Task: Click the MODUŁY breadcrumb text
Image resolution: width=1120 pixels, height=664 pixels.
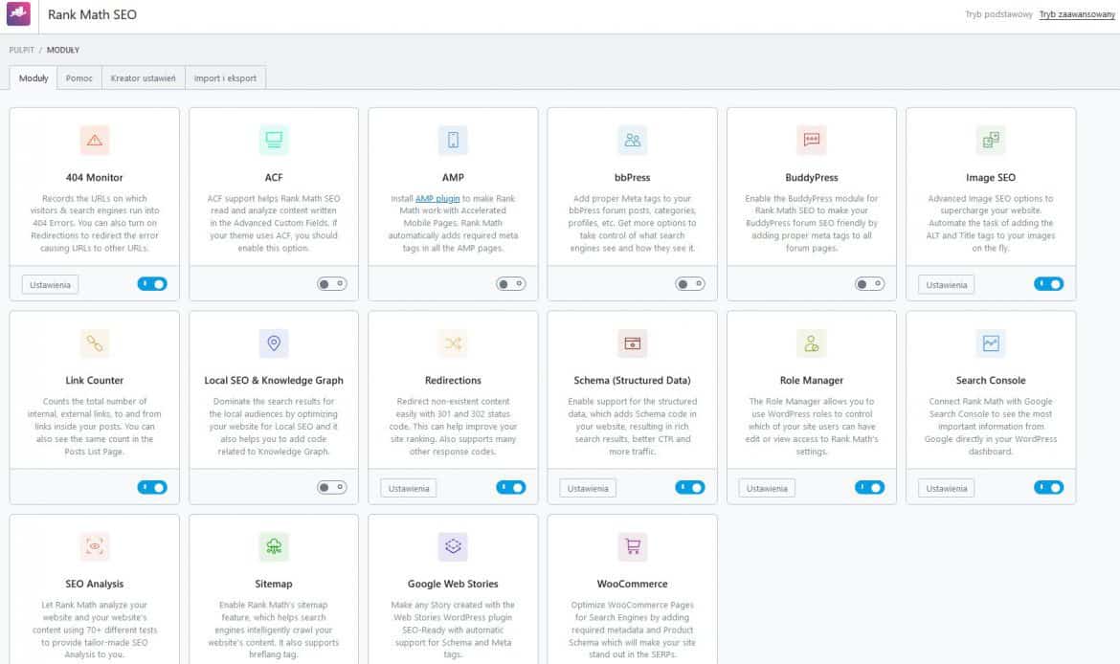Action: pos(63,50)
